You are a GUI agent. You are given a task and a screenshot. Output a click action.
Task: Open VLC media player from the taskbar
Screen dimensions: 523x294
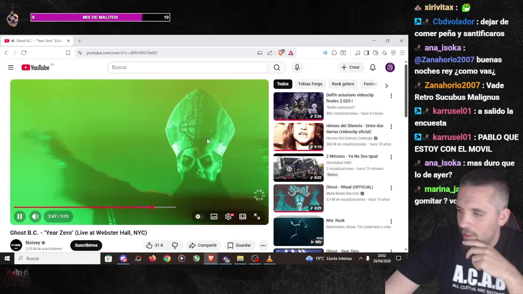point(269,258)
